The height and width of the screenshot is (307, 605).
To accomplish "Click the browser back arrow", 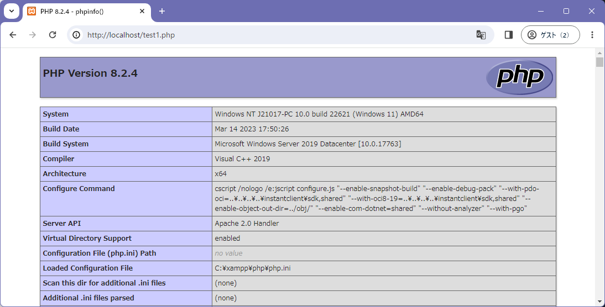I will click(x=13, y=35).
